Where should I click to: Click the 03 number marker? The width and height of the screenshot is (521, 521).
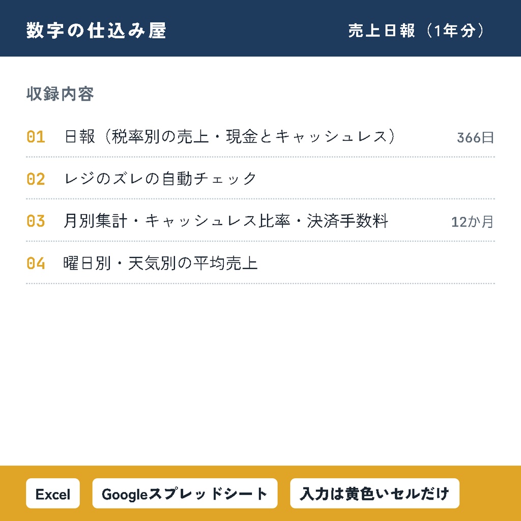(36, 221)
